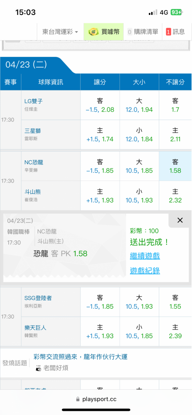Choose 小 12.0, 1.84 under bet
Image resolution: width=192 pixels, height=415 pixels.
(139, 135)
